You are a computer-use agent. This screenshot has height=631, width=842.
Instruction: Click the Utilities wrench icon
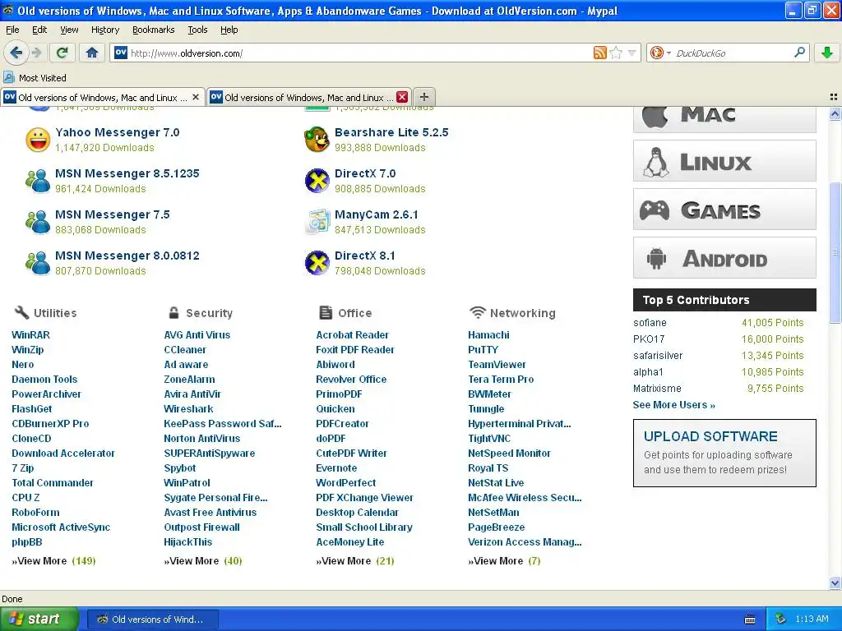(21, 312)
